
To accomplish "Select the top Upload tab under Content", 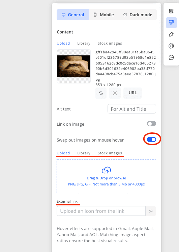I will [x=63, y=43].
